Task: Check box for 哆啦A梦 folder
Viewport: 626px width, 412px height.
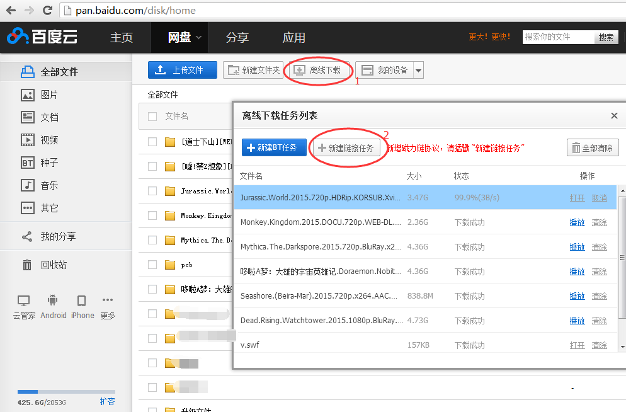Action: pos(152,289)
